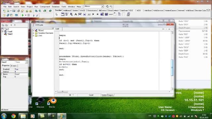The image size is (212, 119).
Task: Click the Save All toolbar icon
Action: click(19, 11)
